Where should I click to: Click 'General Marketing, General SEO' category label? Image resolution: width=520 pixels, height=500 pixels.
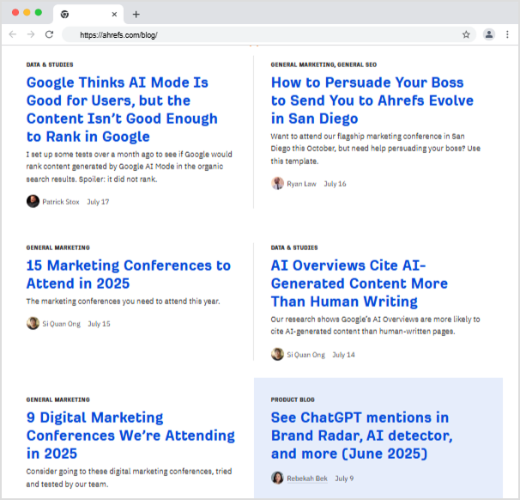323,64
